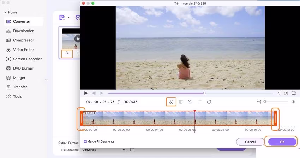Step to previous frame
The width and height of the screenshot is (300, 158).
coord(94,93)
